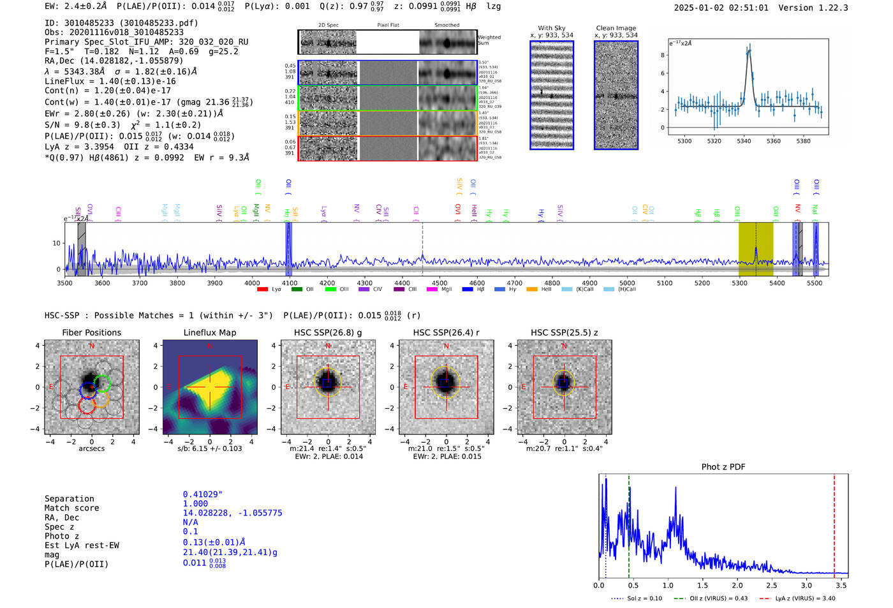Click the OII dark green legend swatch
The height and width of the screenshot is (608, 893).
297,289
